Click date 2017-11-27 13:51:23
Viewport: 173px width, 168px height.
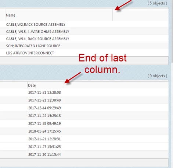(44, 147)
